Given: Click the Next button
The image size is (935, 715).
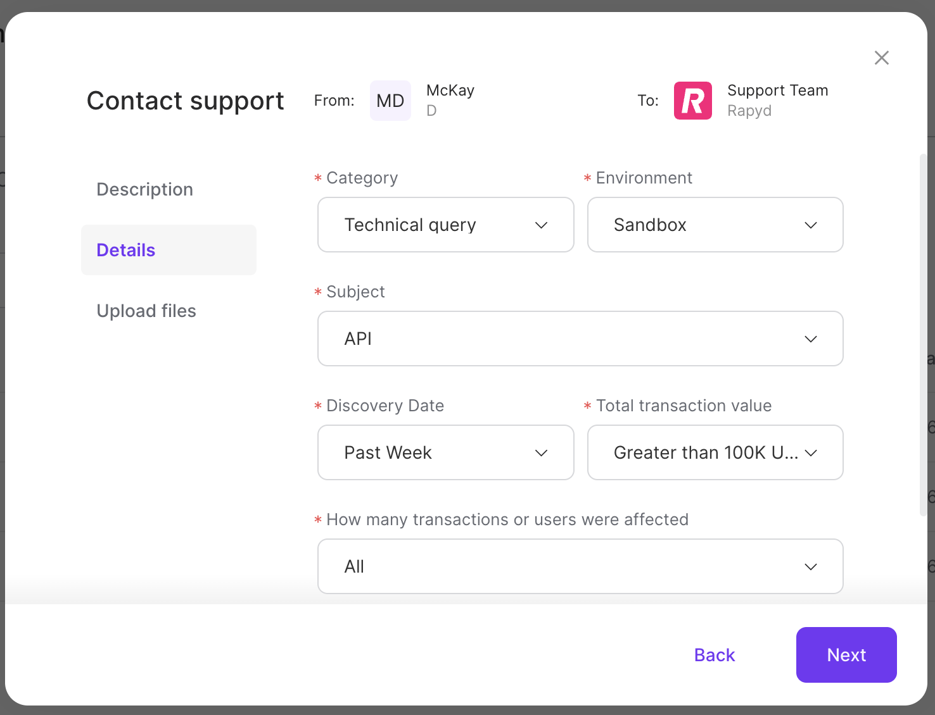Looking at the screenshot, I should [846, 655].
